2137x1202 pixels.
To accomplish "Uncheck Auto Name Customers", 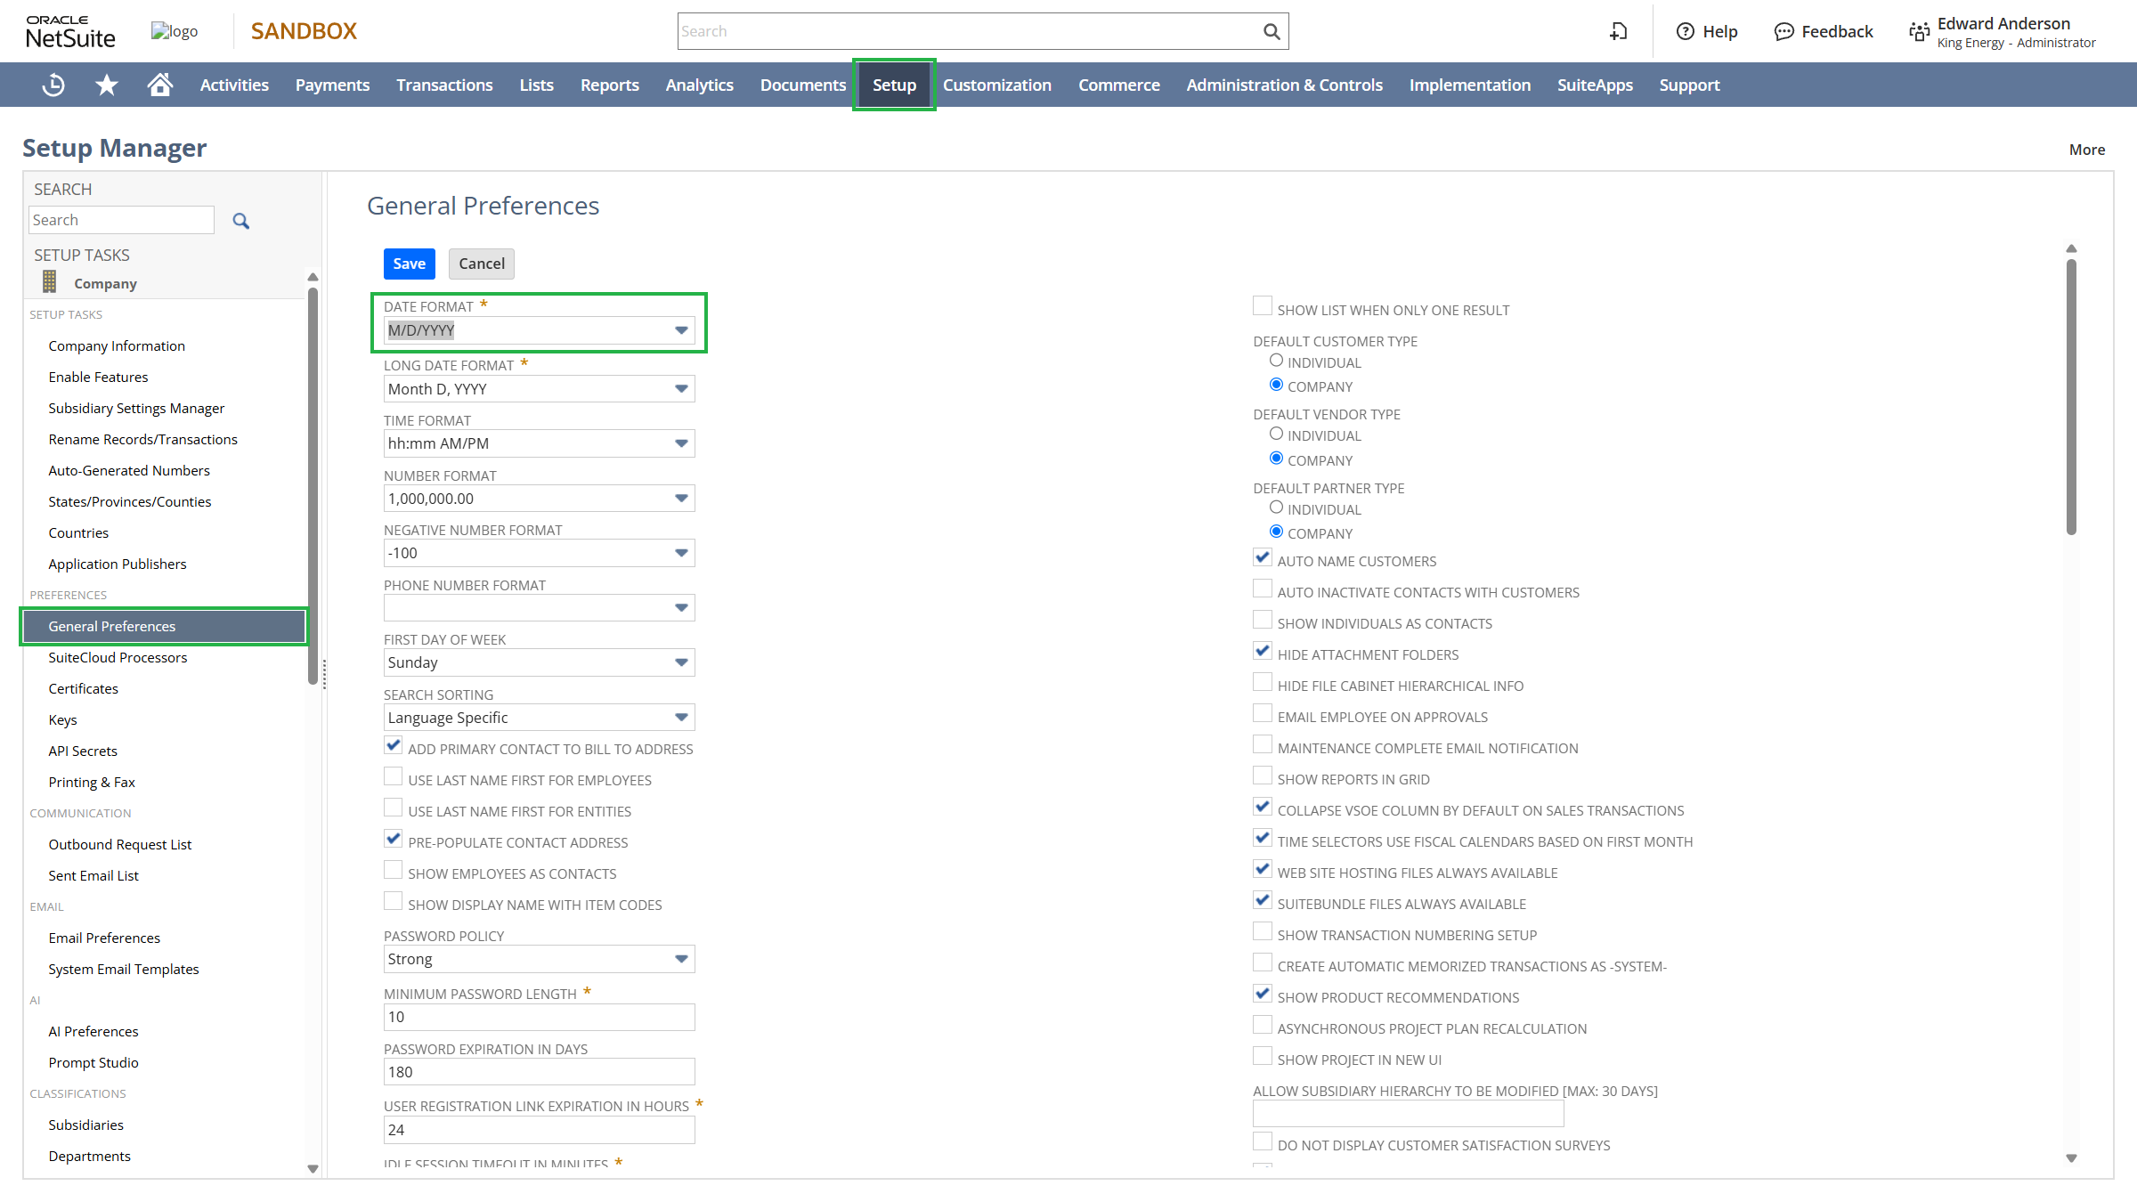I will point(1262,557).
